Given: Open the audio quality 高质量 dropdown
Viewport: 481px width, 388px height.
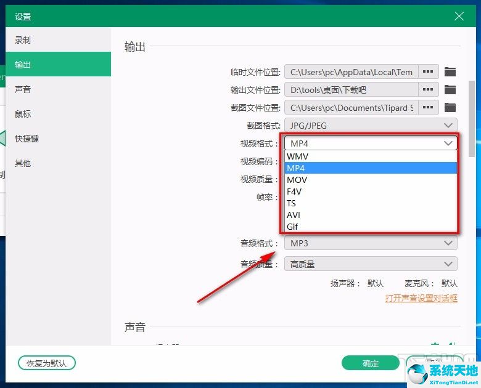Looking at the screenshot, I should pyautogui.click(x=371, y=264).
